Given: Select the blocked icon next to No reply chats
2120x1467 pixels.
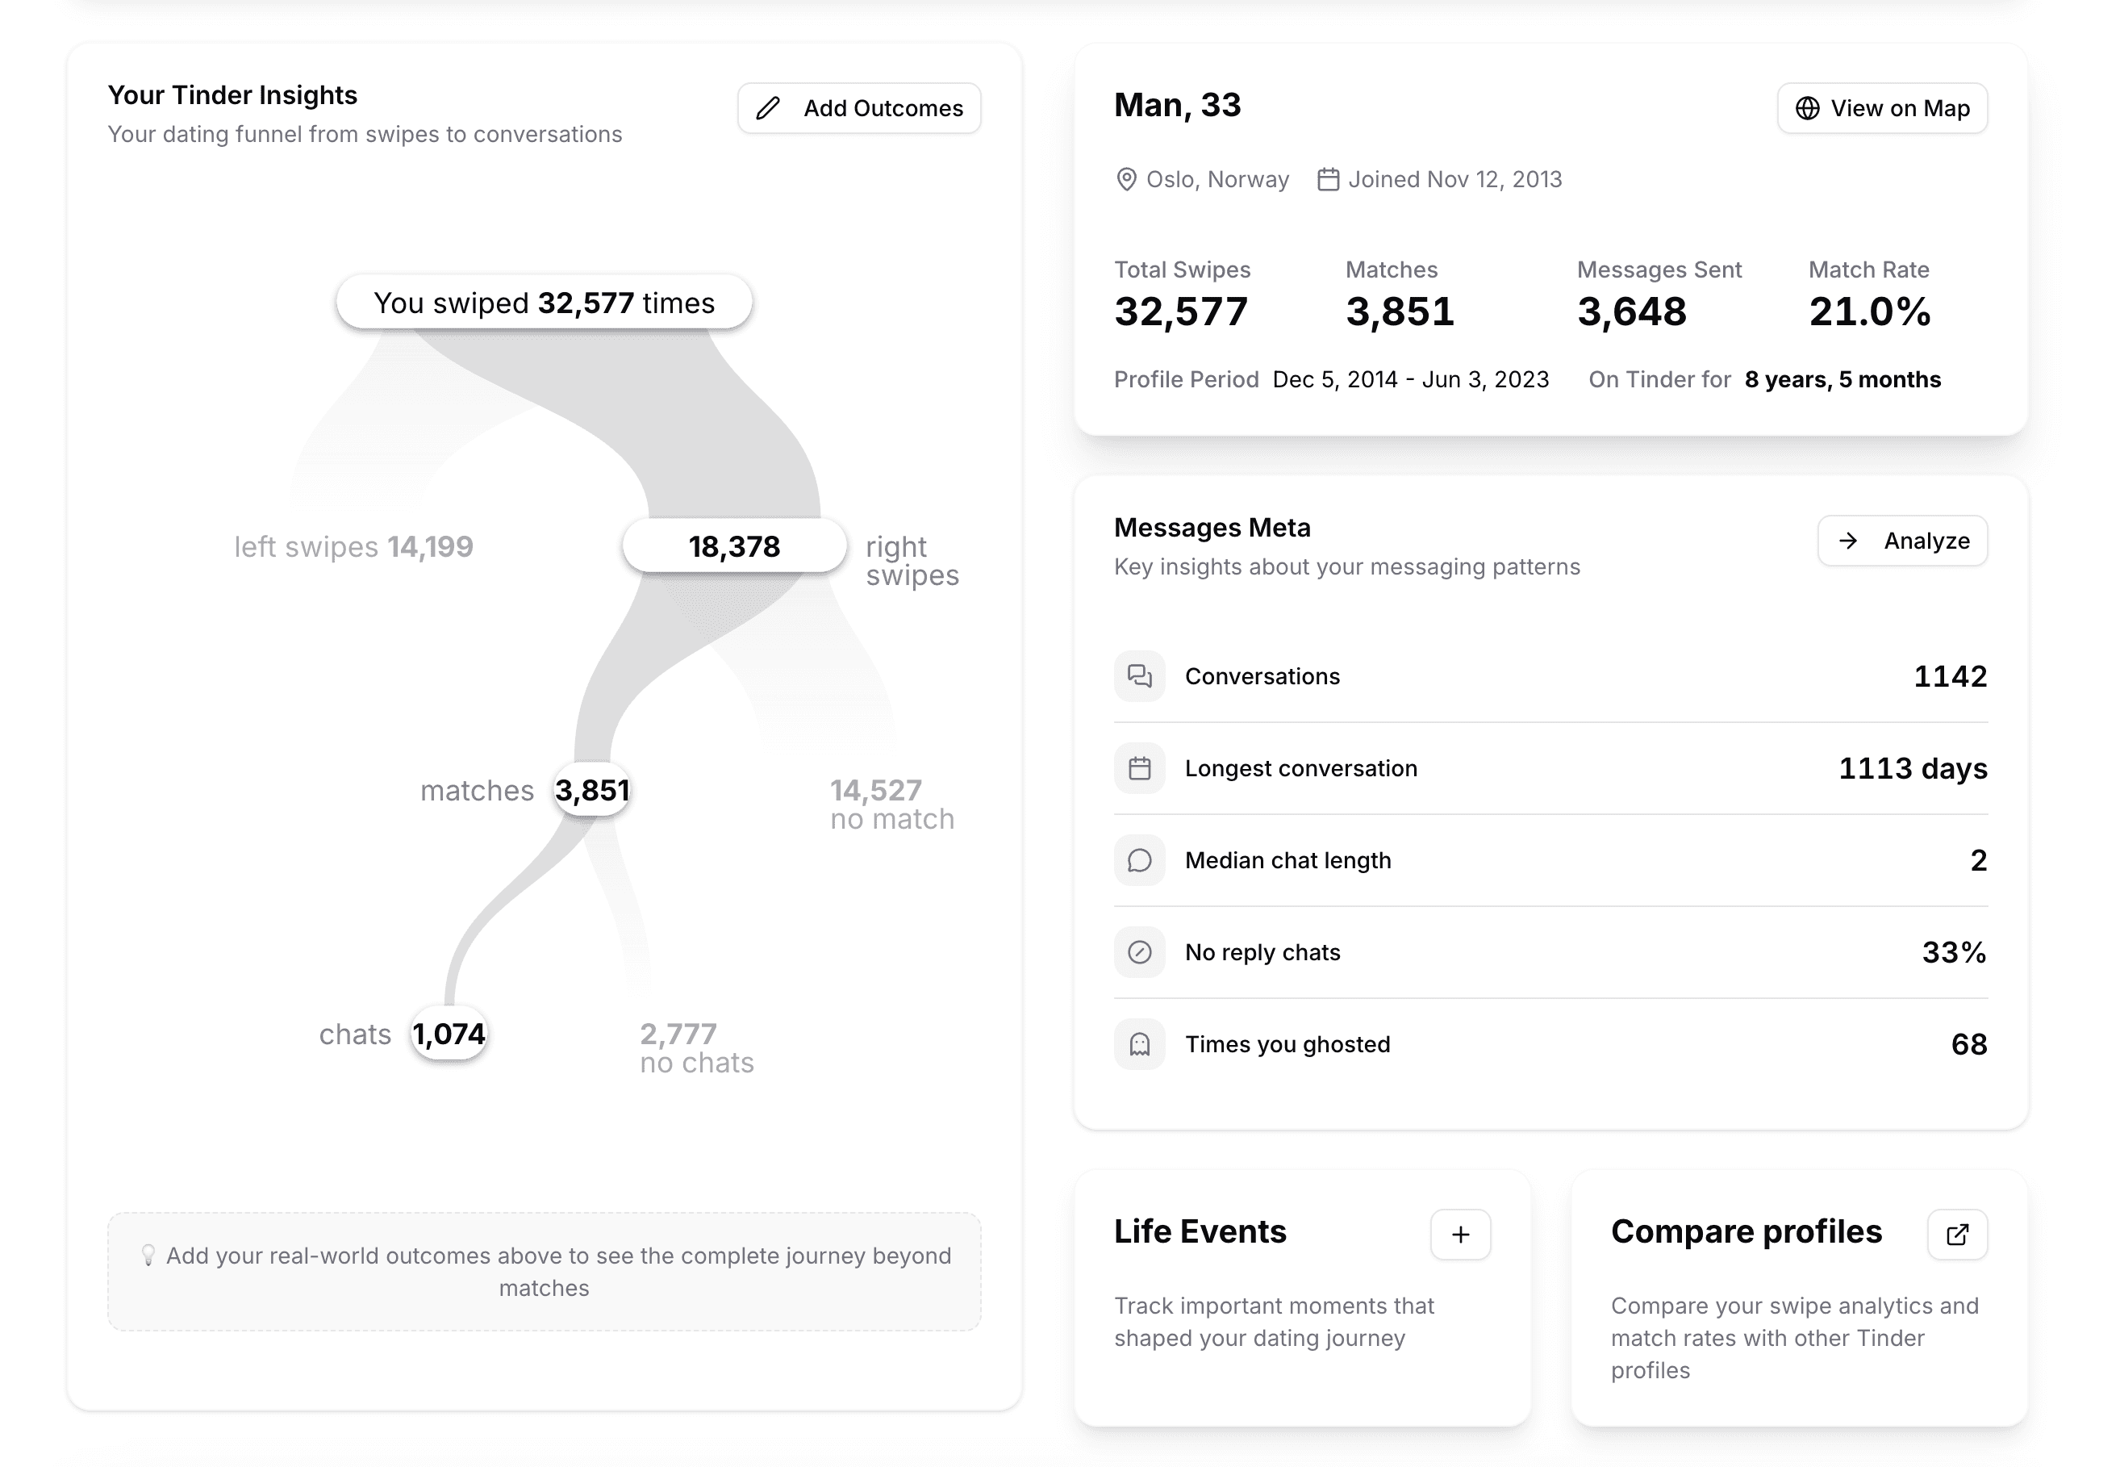Looking at the screenshot, I should (1140, 952).
